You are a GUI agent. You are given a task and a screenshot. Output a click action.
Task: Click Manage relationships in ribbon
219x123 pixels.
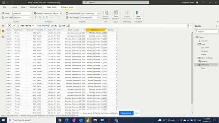[127, 15]
